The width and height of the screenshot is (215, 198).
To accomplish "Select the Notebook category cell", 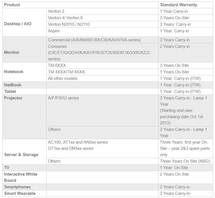I will 14,72.
